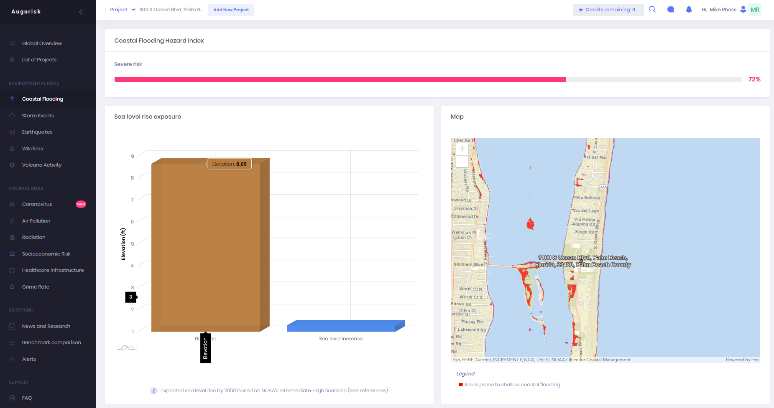Expand the project address breadcrumb dropdown

tap(170, 9)
